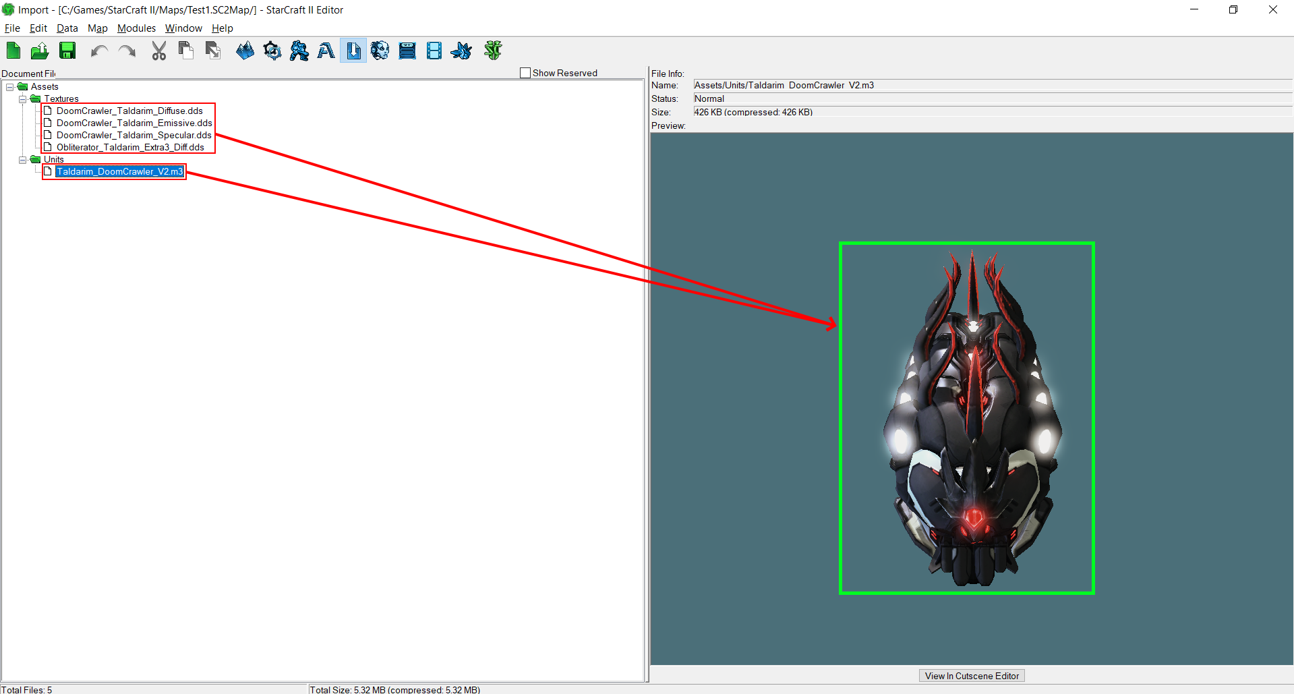This screenshot has width=1294, height=694.
Task: Select the Assets folder in tree
Action: (45, 87)
